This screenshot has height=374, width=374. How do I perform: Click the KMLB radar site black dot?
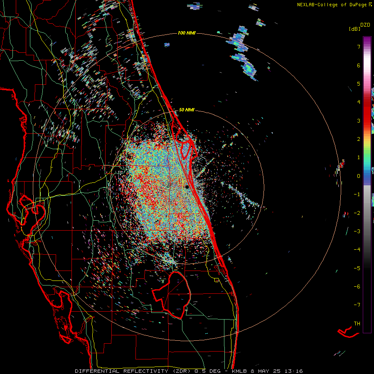(x=187, y=187)
